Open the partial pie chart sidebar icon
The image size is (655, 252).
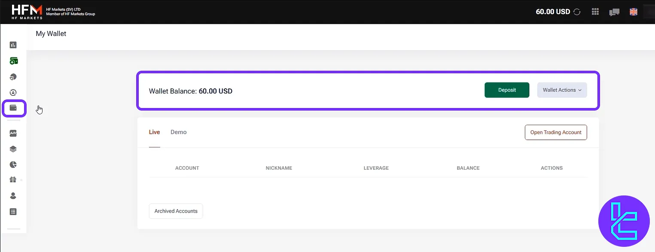click(x=13, y=77)
